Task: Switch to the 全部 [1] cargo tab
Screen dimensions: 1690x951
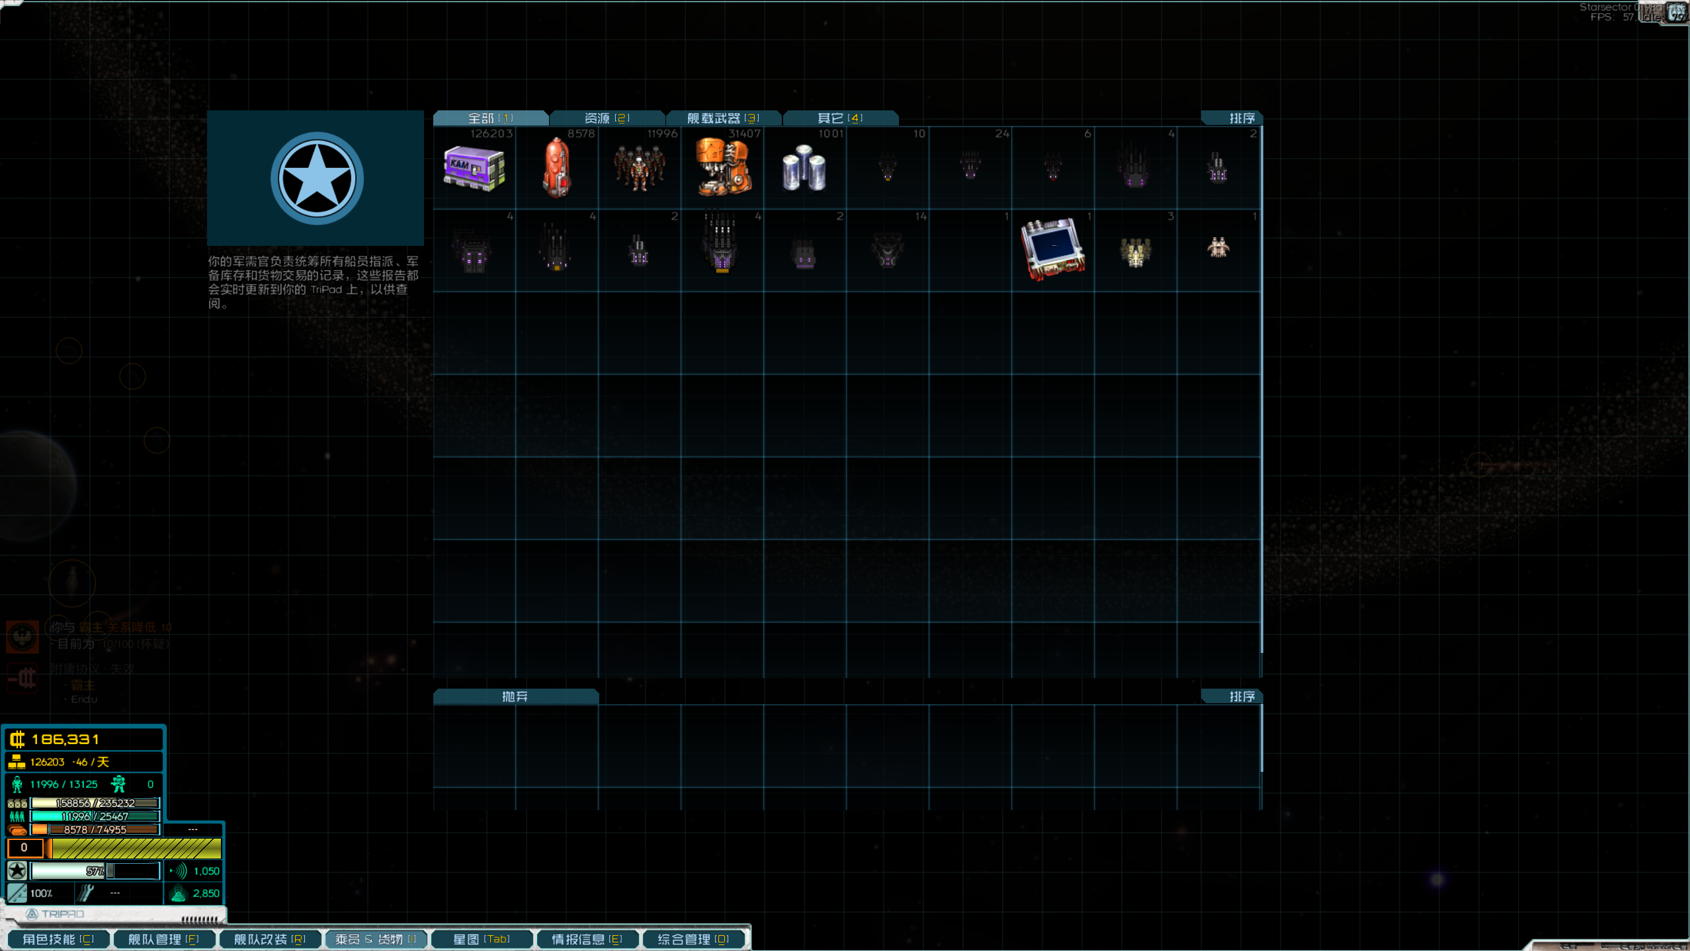Action: pos(491,118)
